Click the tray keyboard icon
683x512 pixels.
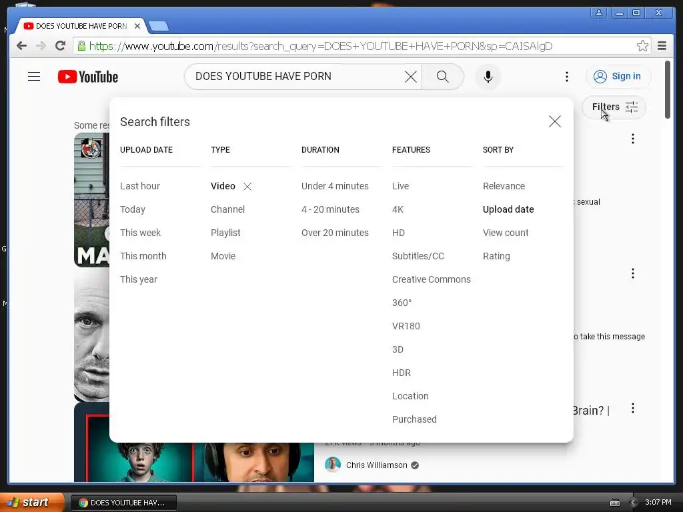click(x=614, y=503)
